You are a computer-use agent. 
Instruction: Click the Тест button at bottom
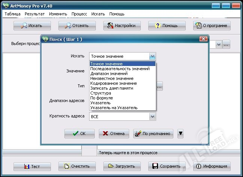(32, 166)
